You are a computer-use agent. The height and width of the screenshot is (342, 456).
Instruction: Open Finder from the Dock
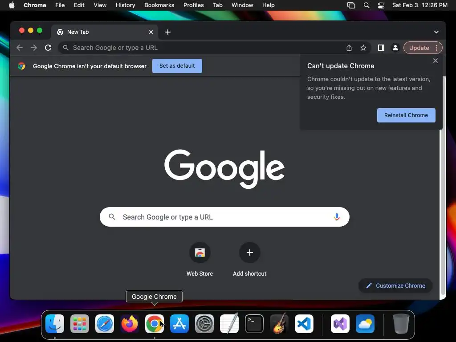55,324
